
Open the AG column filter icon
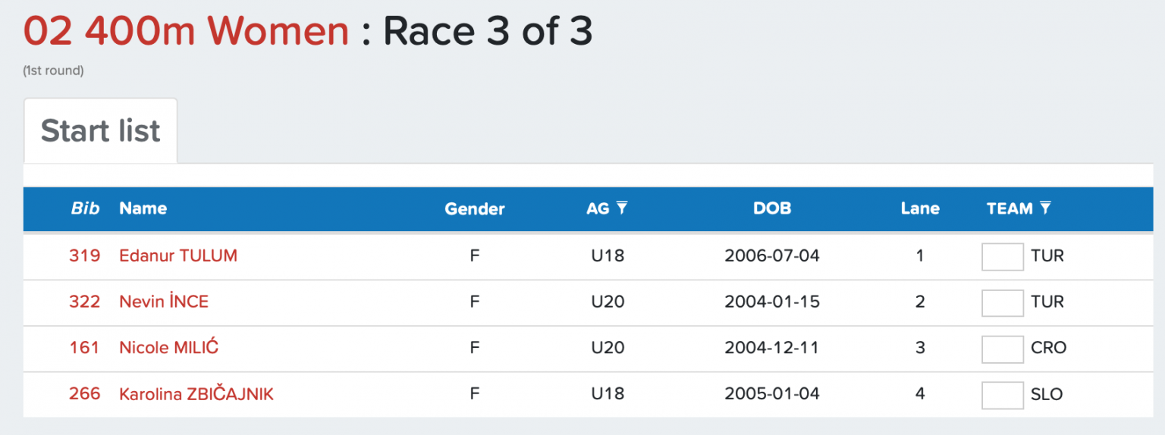(x=622, y=208)
